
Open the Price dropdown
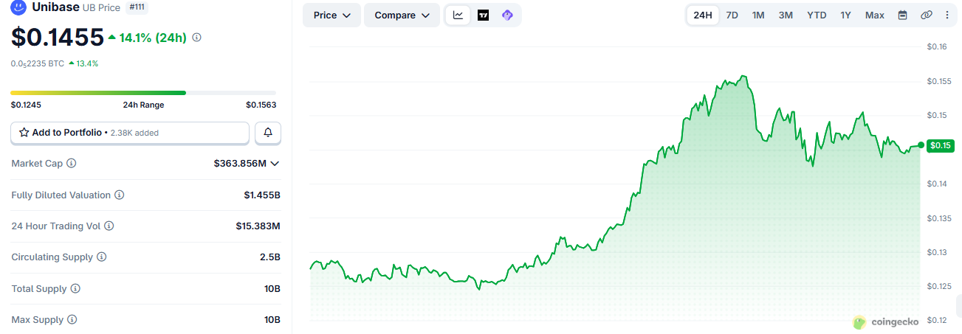[x=331, y=15]
